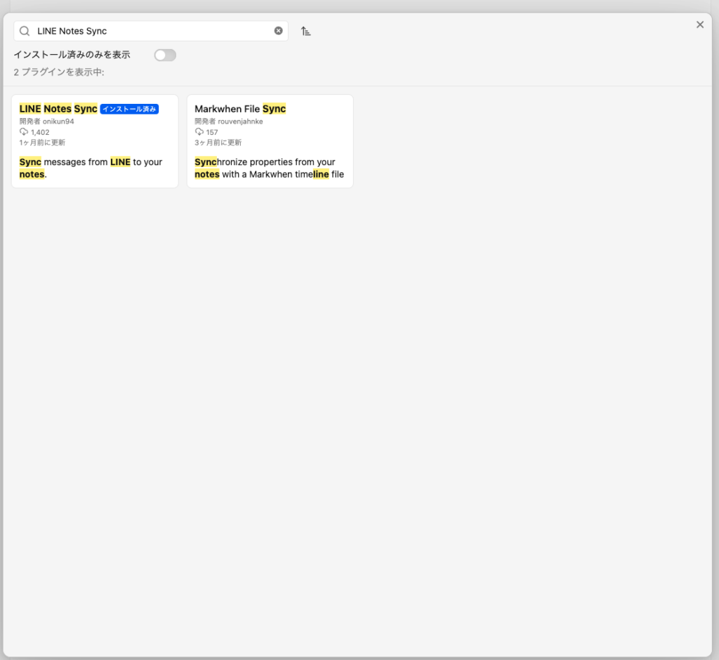Image resolution: width=719 pixels, height=660 pixels.
Task: Open the Markwhen File Sync plugin card
Action: (x=270, y=141)
